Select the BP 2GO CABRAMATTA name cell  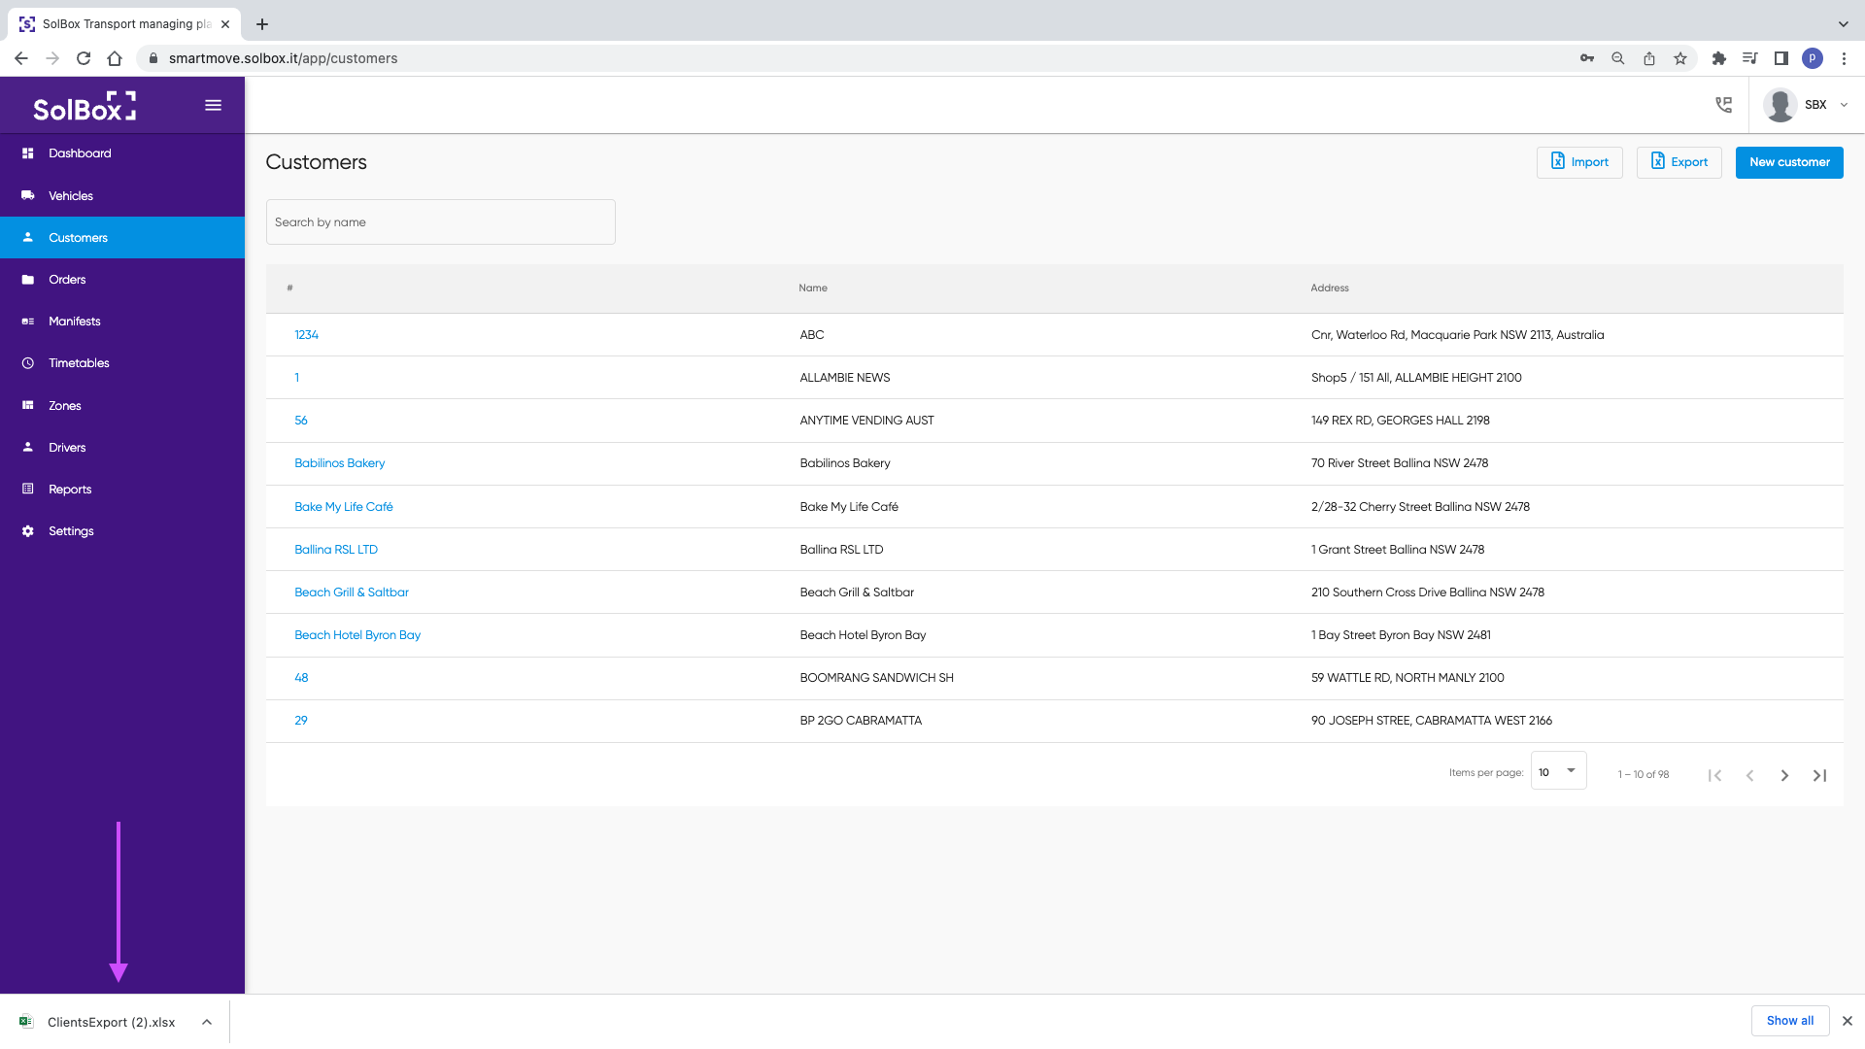pyautogui.click(x=861, y=721)
